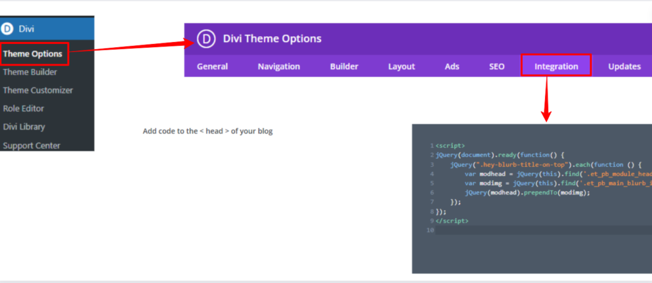Switch to the Navigation tab
The width and height of the screenshot is (652, 283).
click(279, 66)
